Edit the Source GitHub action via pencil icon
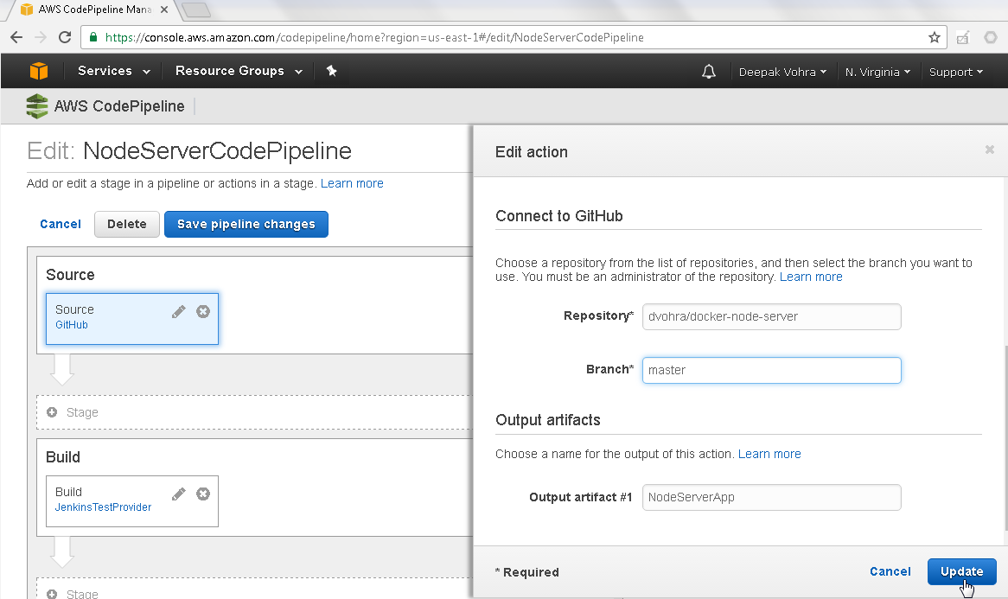This screenshot has width=1008, height=599. pyautogui.click(x=179, y=312)
